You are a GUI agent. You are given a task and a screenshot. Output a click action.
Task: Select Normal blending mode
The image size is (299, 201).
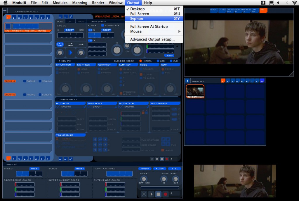140,61
